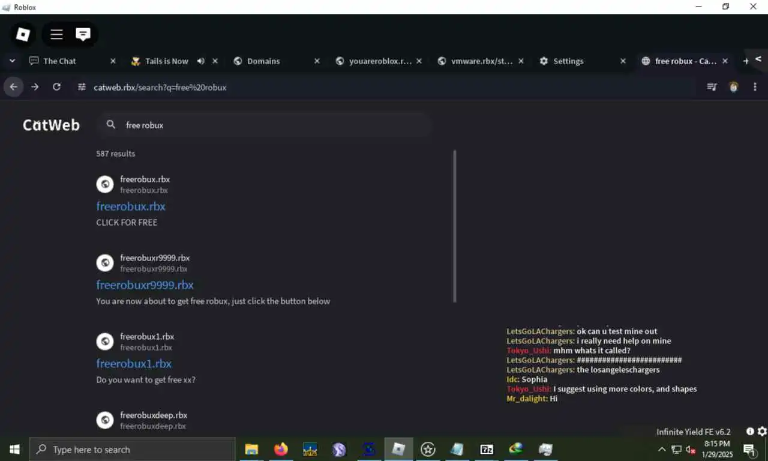This screenshot has width=768, height=461.
Task: Click the CLICK FOR FREE description
Action: (x=127, y=222)
